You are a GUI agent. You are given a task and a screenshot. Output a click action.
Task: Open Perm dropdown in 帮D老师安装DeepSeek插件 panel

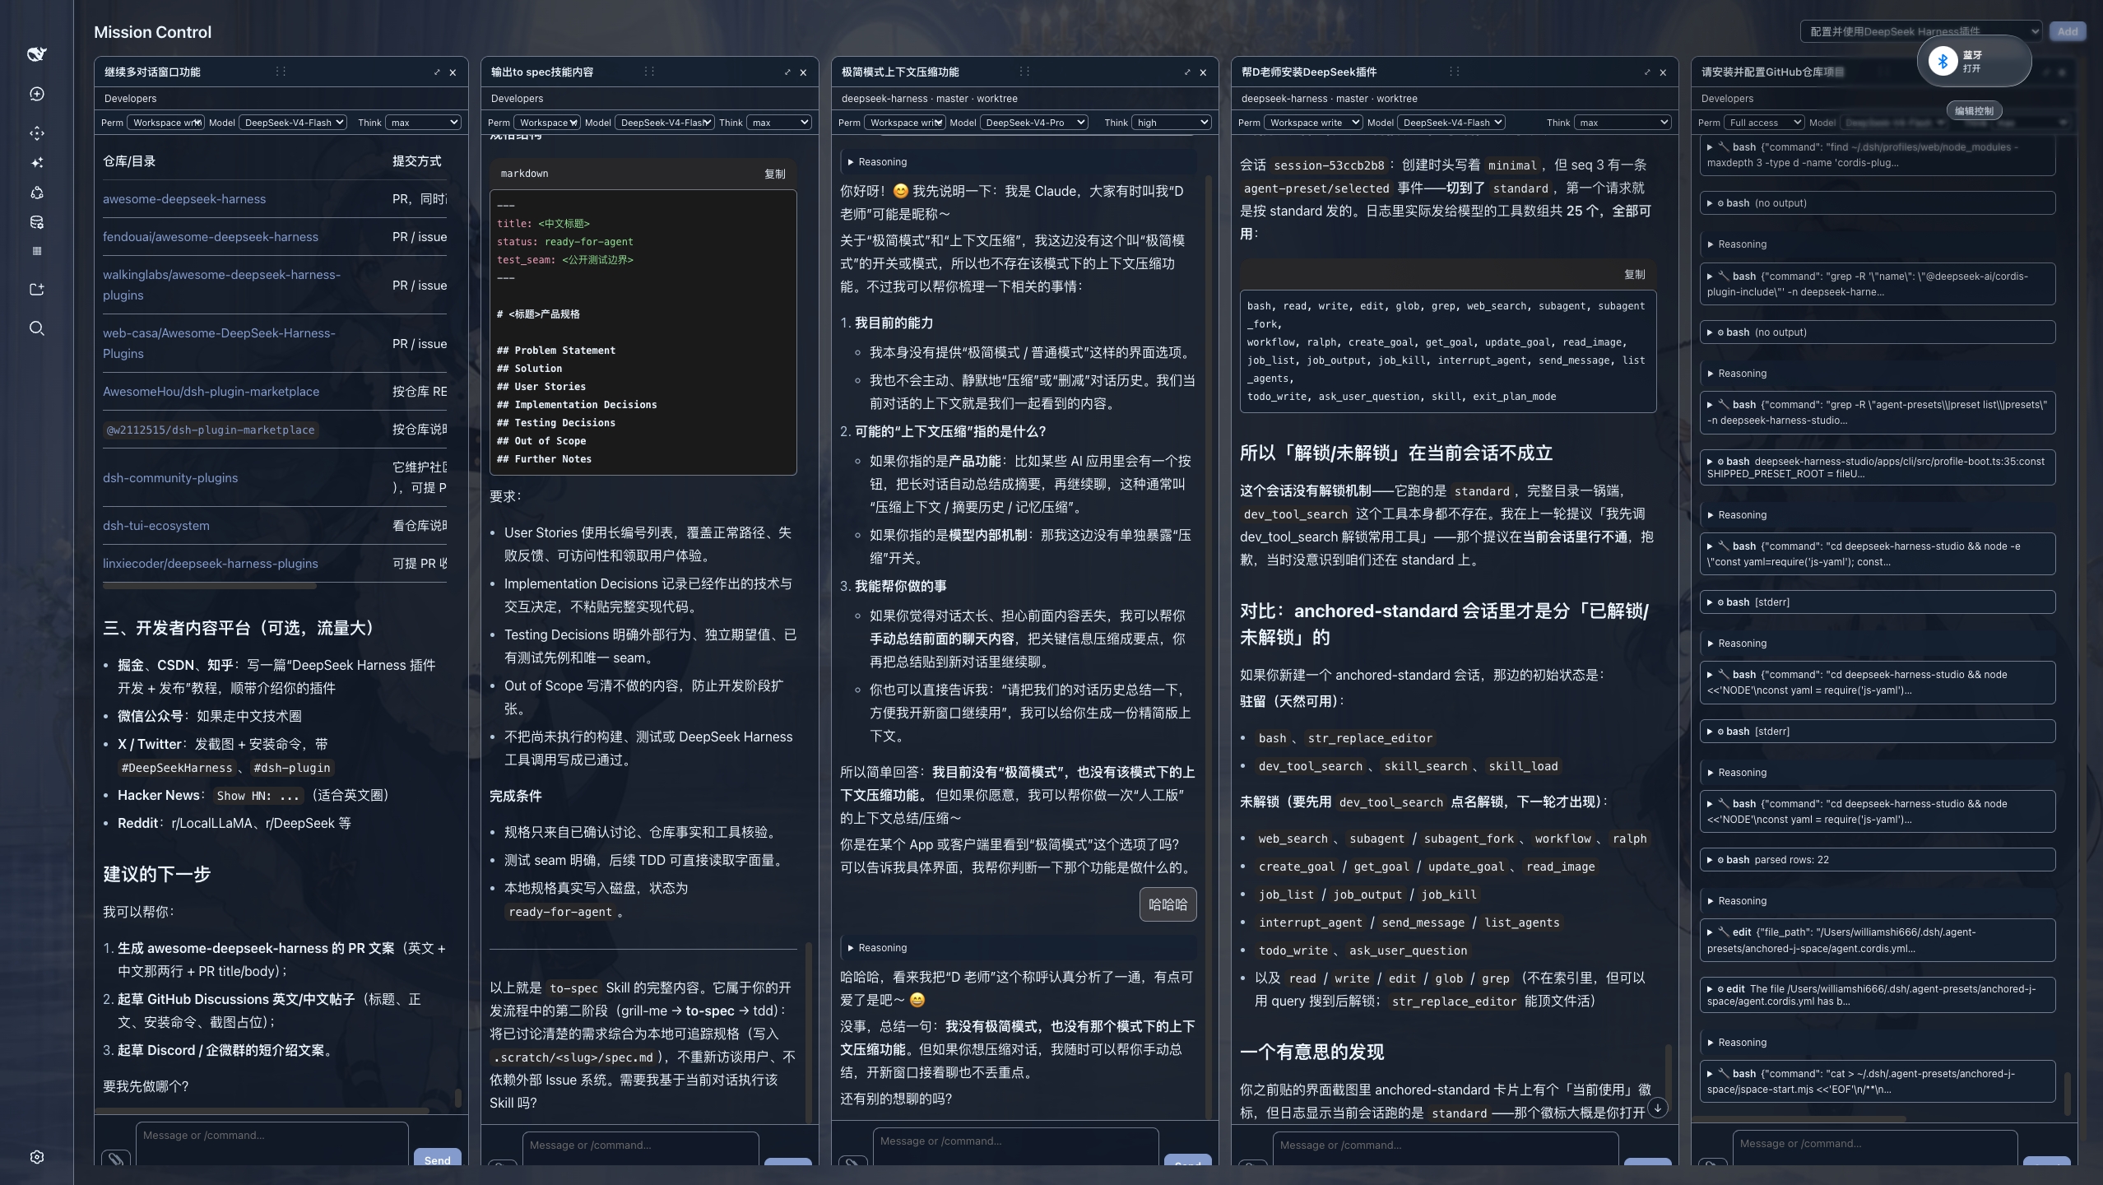pos(1313,123)
